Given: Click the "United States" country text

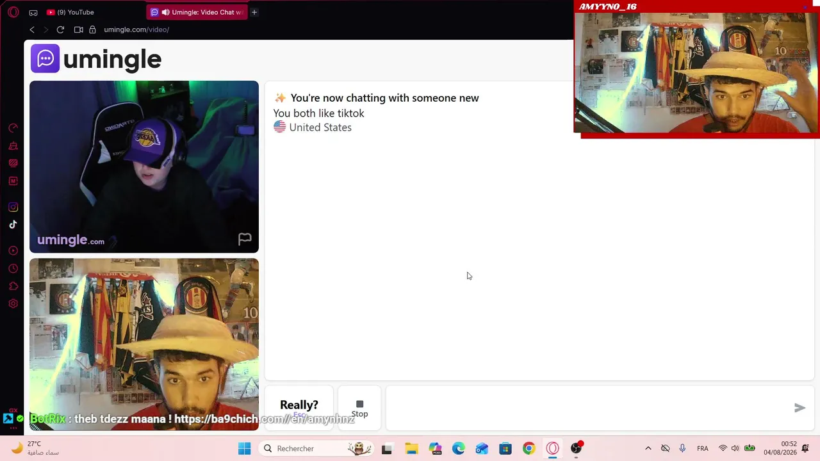Looking at the screenshot, I should (320, 127).
